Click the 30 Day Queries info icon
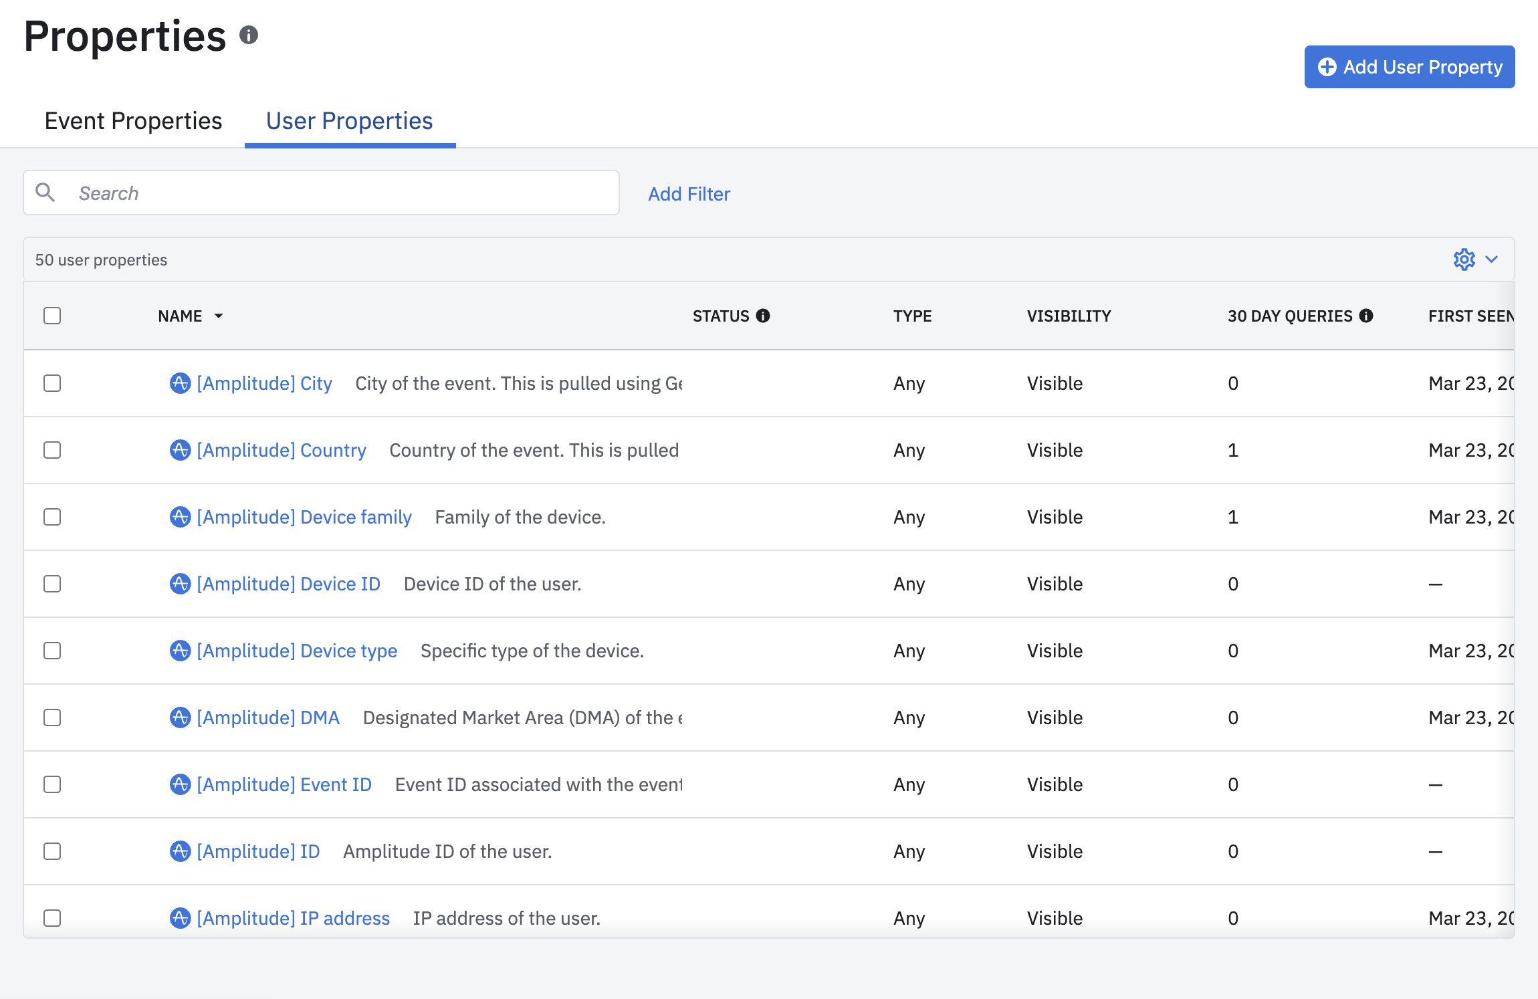The image size is (1538, 999). point(1366,316)
